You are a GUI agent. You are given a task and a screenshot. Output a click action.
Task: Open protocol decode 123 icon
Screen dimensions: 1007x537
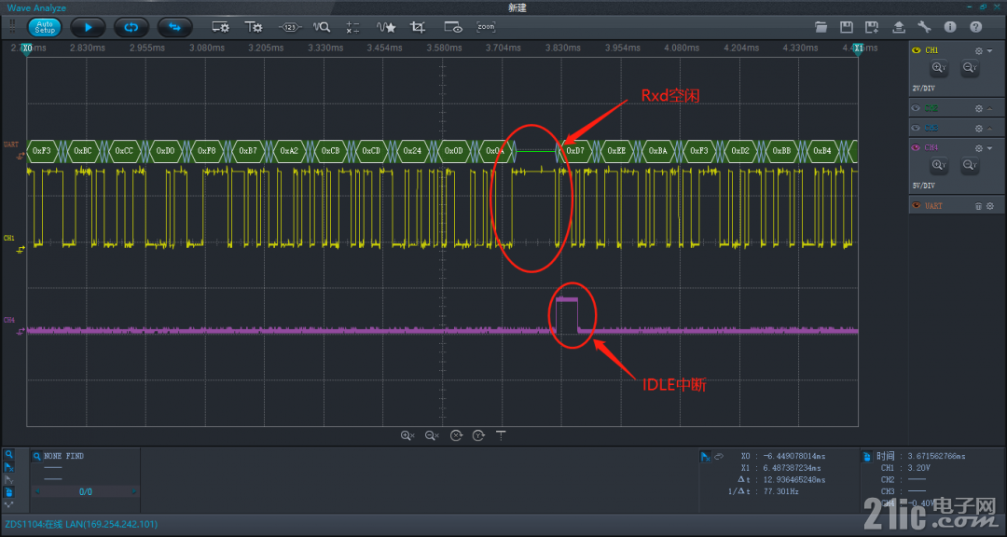tap(289, 27)
